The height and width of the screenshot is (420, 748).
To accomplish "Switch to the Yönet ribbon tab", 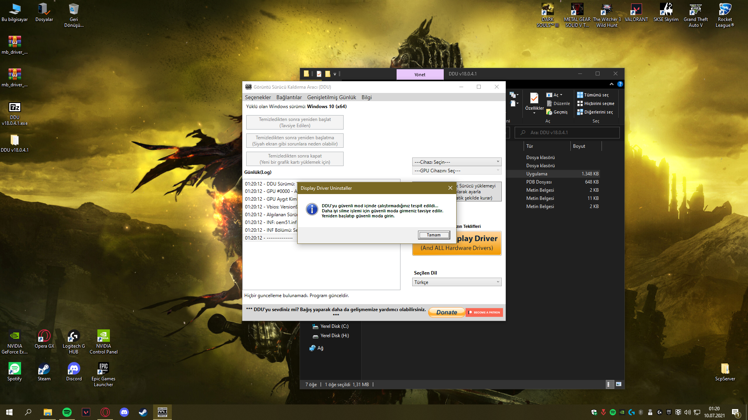I will coord(420,74).
